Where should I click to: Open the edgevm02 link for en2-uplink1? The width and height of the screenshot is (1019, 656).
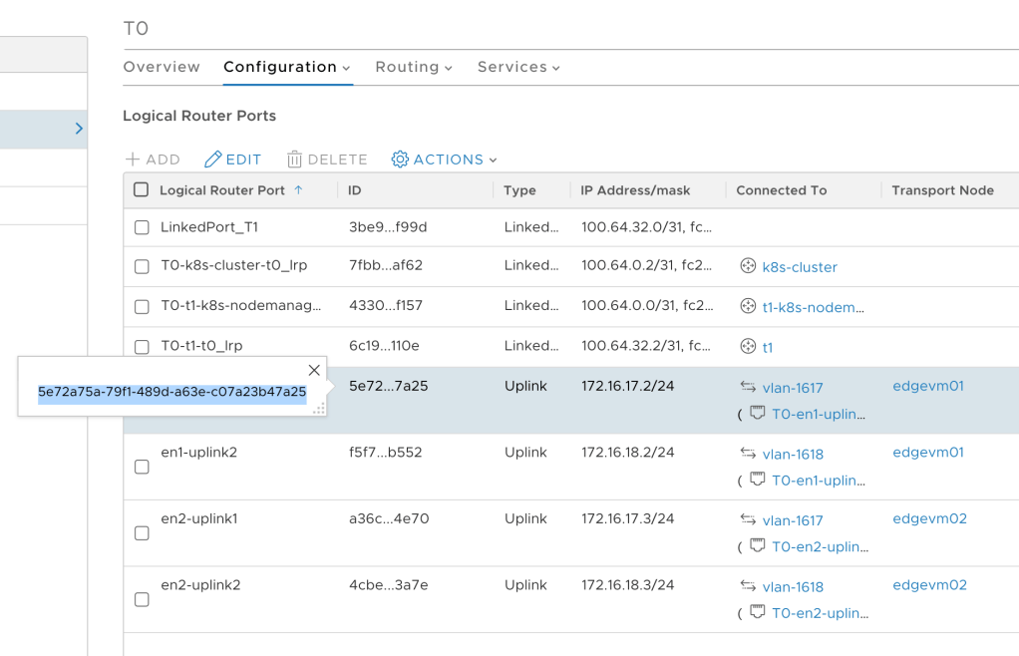tap(929, 518)
